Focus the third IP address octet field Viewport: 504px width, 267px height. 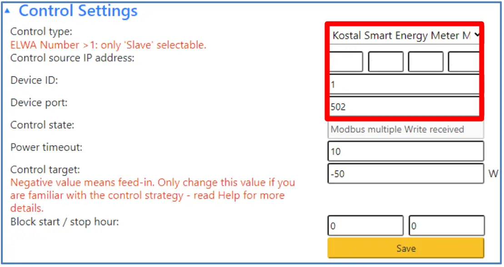tap(425, 62)
